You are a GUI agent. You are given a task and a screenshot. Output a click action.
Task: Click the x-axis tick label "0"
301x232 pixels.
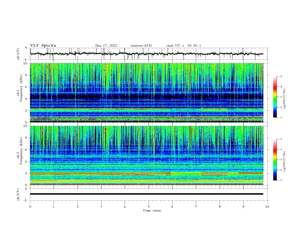coord(30,207)
